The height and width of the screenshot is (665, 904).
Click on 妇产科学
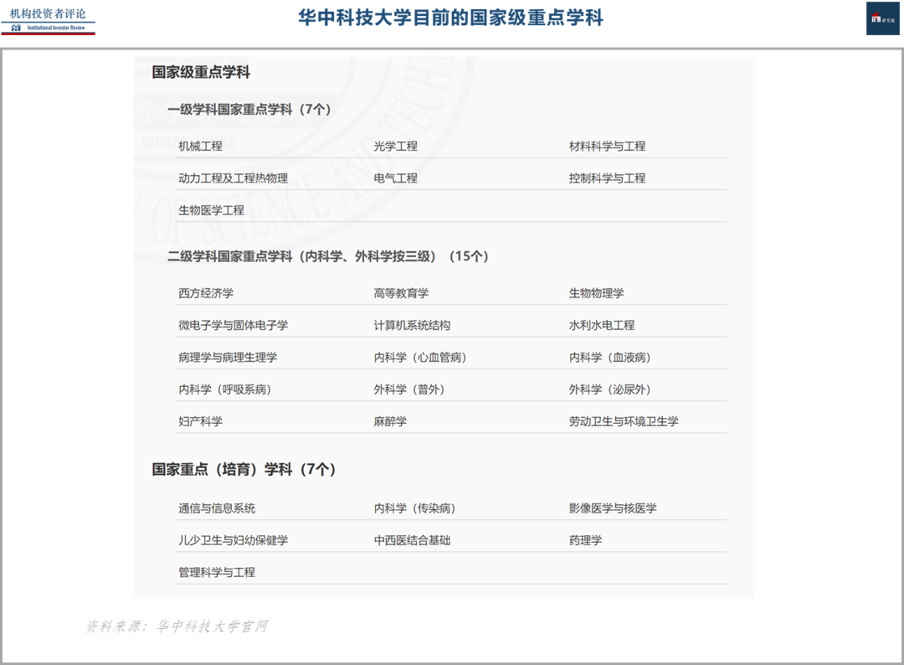pyautogui.click(x=200, y=421)
